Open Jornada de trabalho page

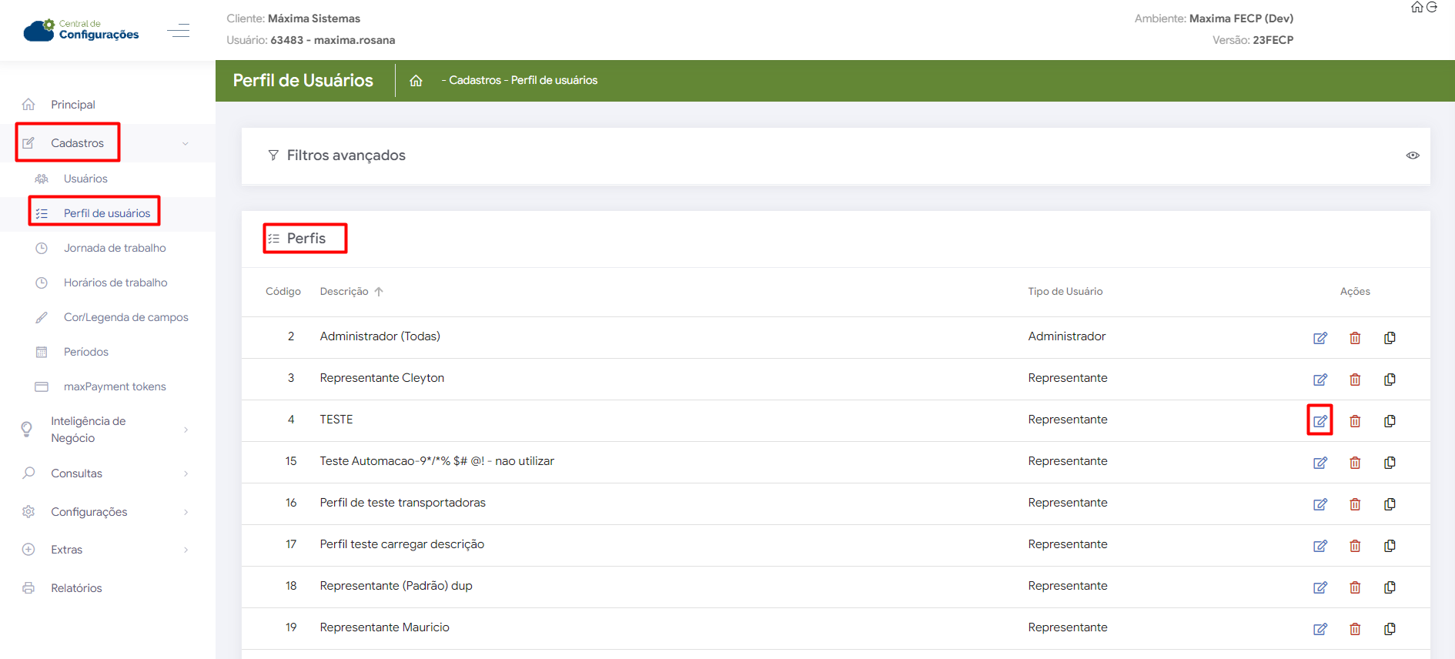click(x=115, y=248)
